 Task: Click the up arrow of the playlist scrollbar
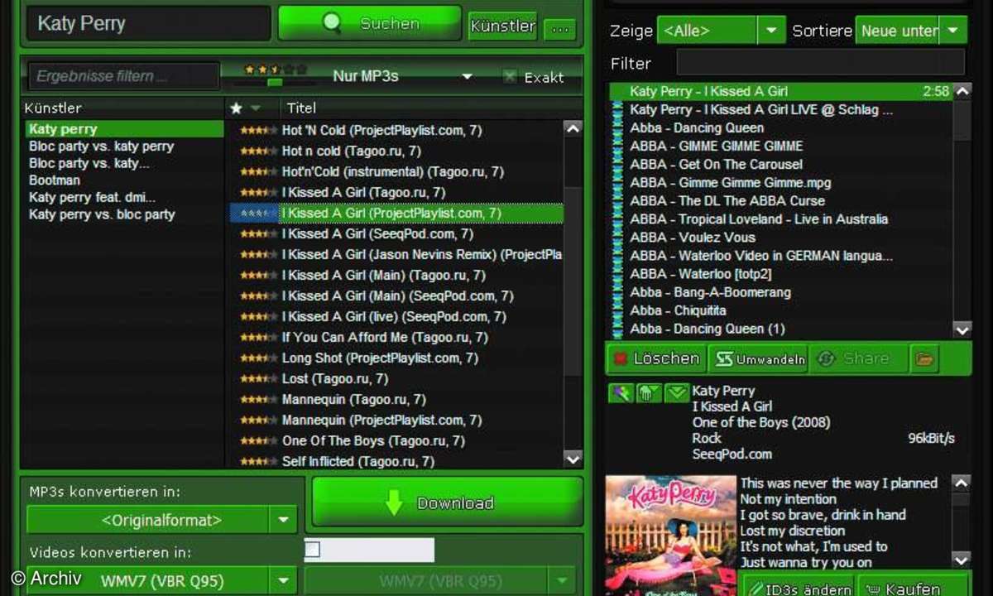(x=962, y=91)
